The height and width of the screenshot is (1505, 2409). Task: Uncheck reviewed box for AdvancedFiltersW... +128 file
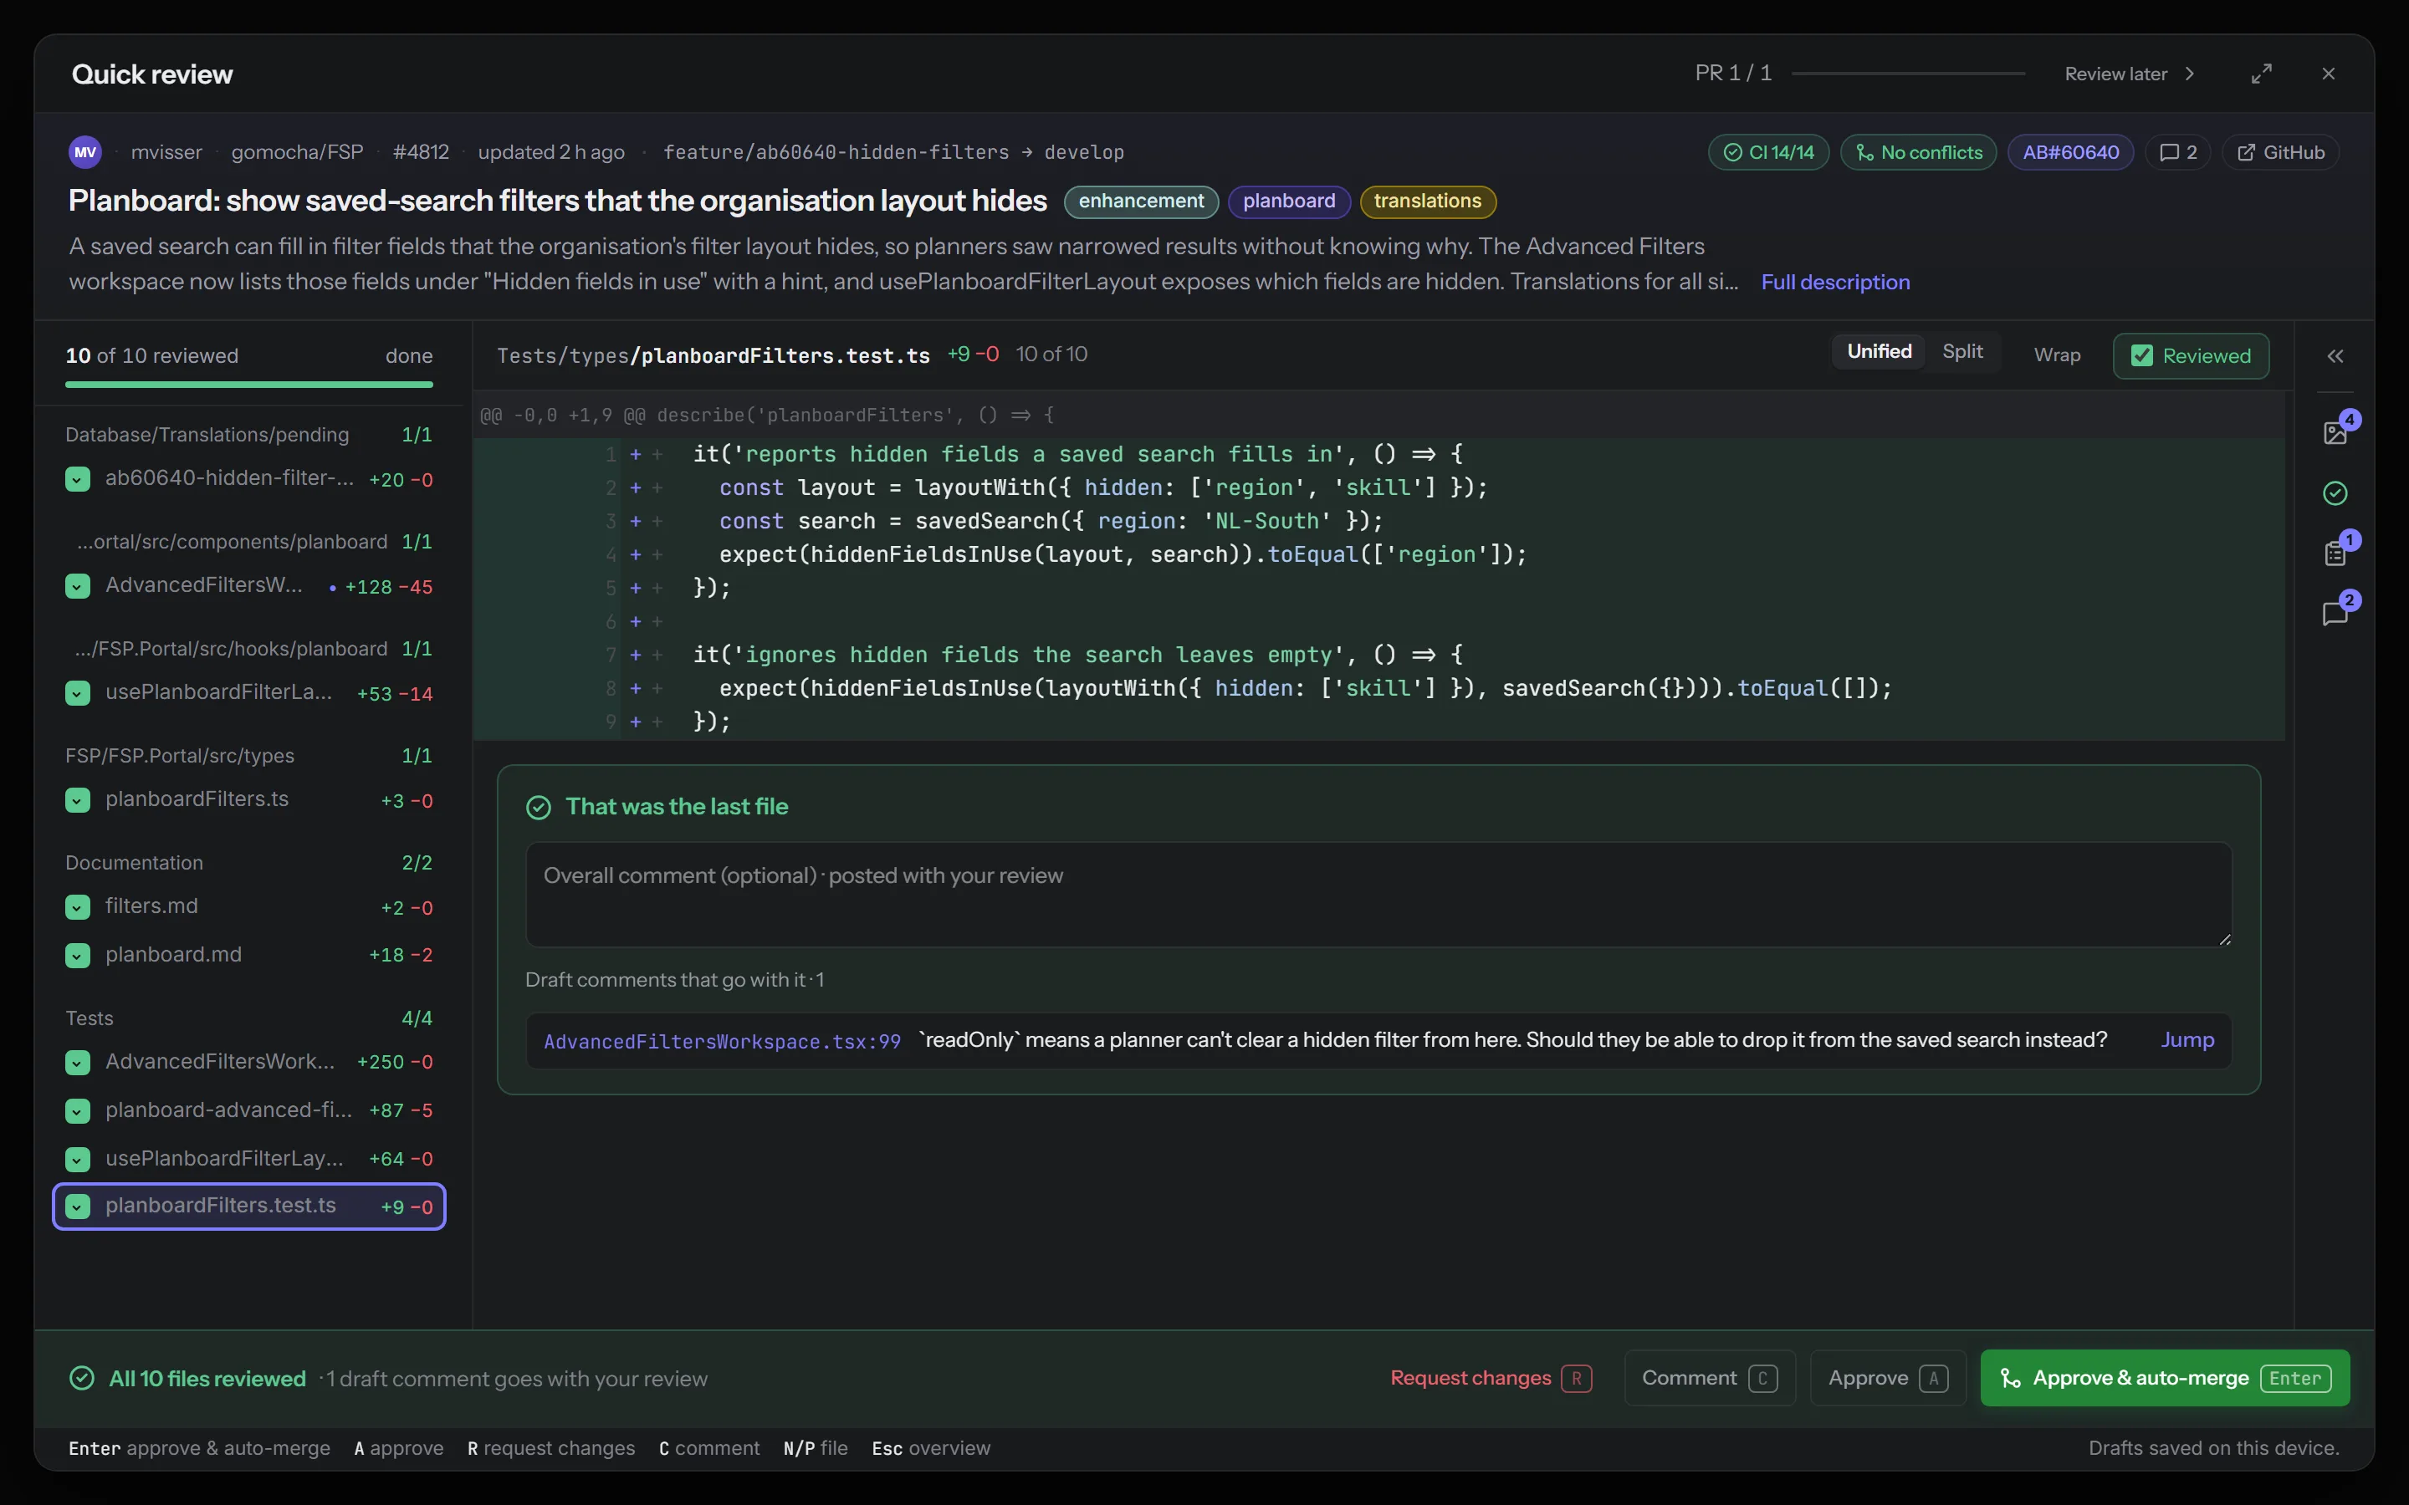click(78, 586)
